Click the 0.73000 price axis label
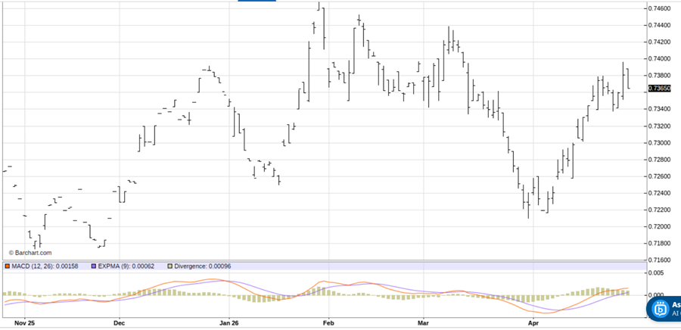Screen dimensions: 681x330 point(659,143)
